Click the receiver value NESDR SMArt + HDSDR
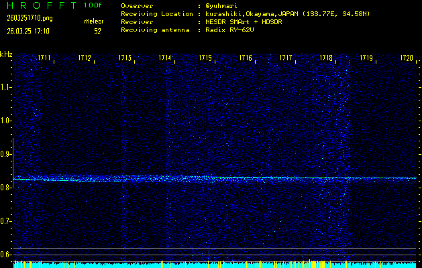Screen dimensions: 422x268 click(244, 22)
